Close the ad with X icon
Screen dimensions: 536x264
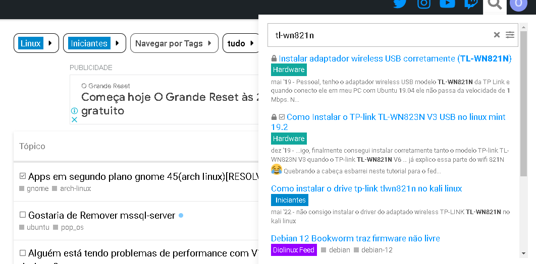pyautogui.click(x=74, y=120)
